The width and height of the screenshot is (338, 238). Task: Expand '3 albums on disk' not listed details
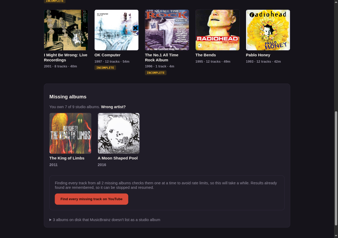(x=105, y=220)
